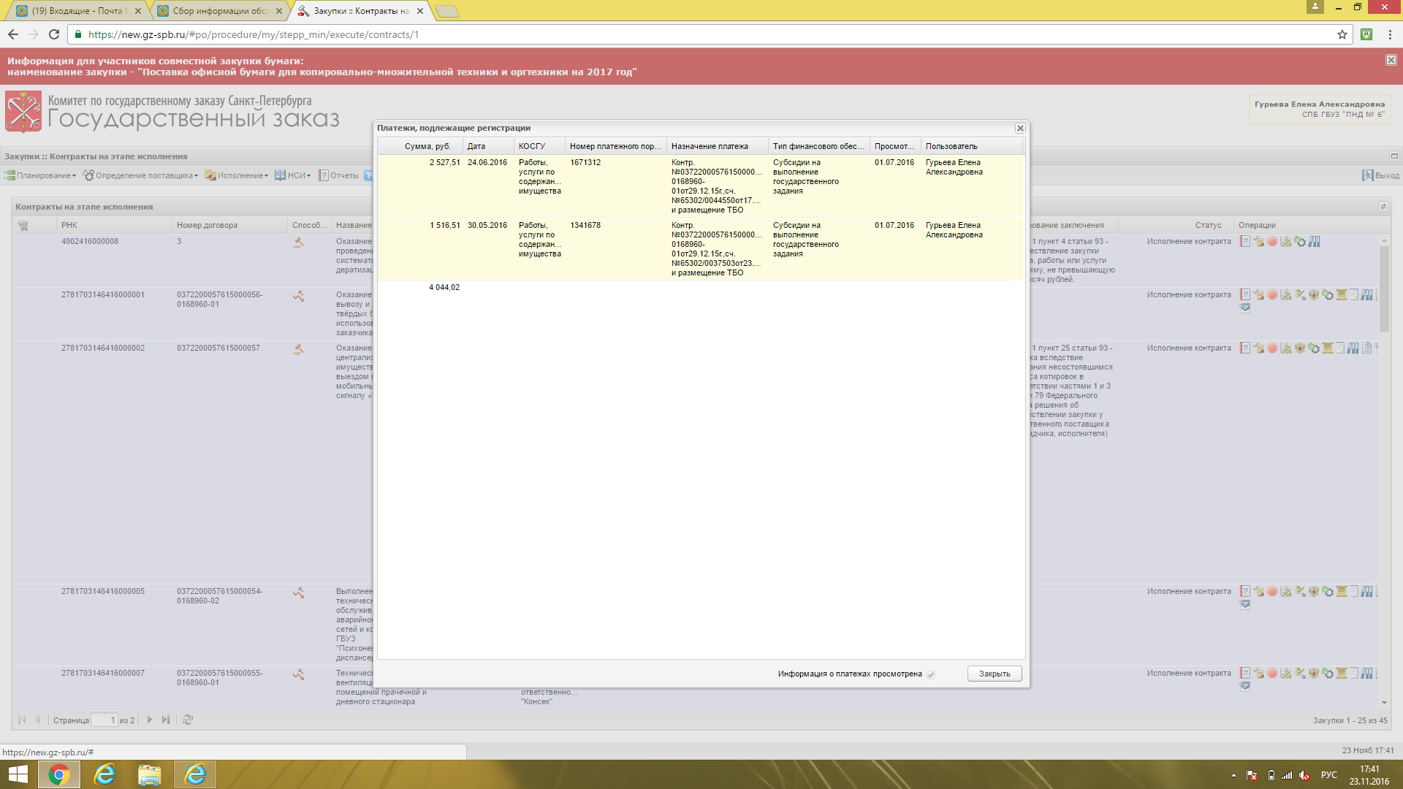Click the Выход logout icon
Viewport: 1403px width, 789px height.
(1367, 175)
